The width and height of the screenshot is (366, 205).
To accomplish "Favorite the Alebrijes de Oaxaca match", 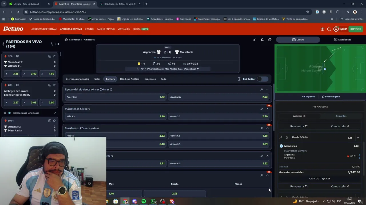I will tap(54, 85).
